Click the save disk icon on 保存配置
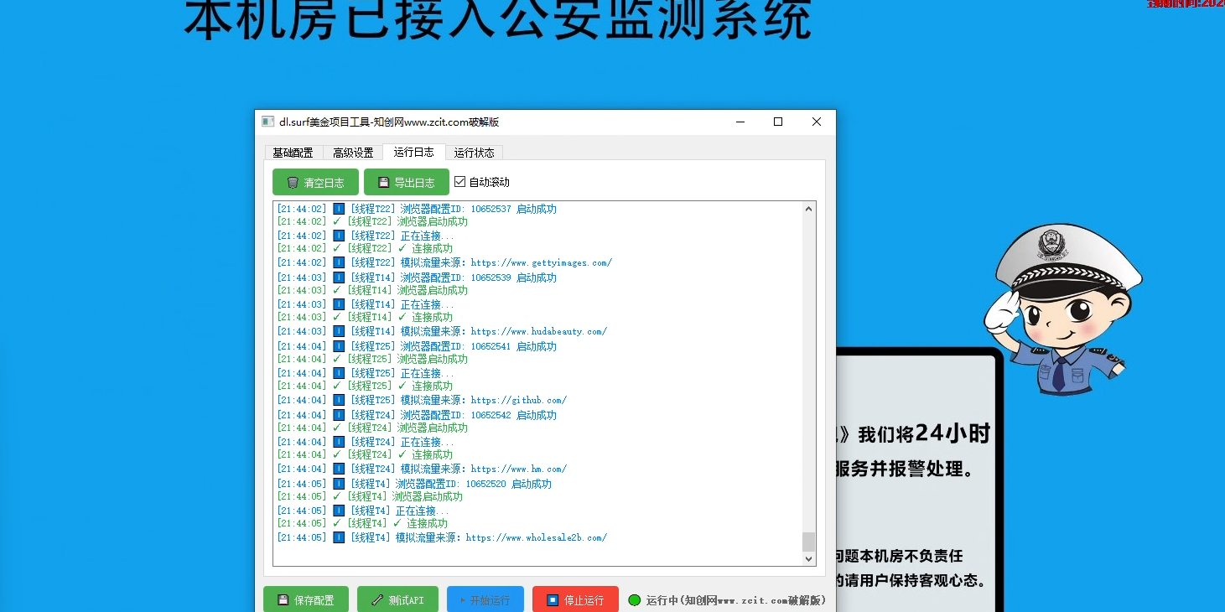Image resolution: width=1225 pixels, height=612 pixels. point(285,600)
